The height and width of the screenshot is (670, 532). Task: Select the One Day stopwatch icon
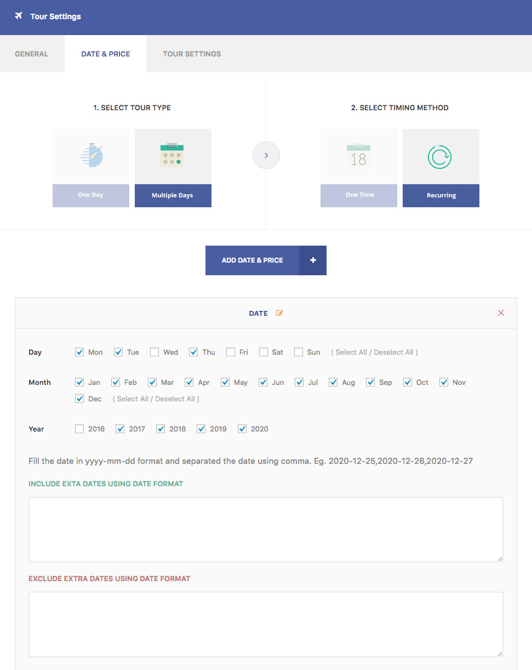[91, 156]
